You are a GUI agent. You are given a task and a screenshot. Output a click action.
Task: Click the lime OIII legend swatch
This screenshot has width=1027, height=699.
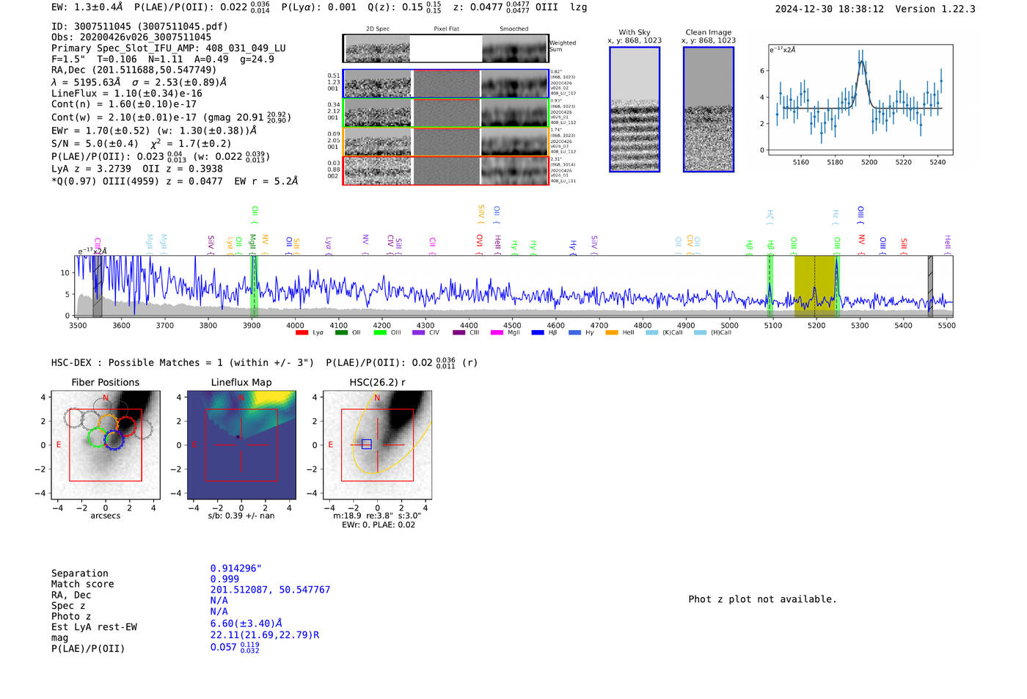[x=380, y=333]
